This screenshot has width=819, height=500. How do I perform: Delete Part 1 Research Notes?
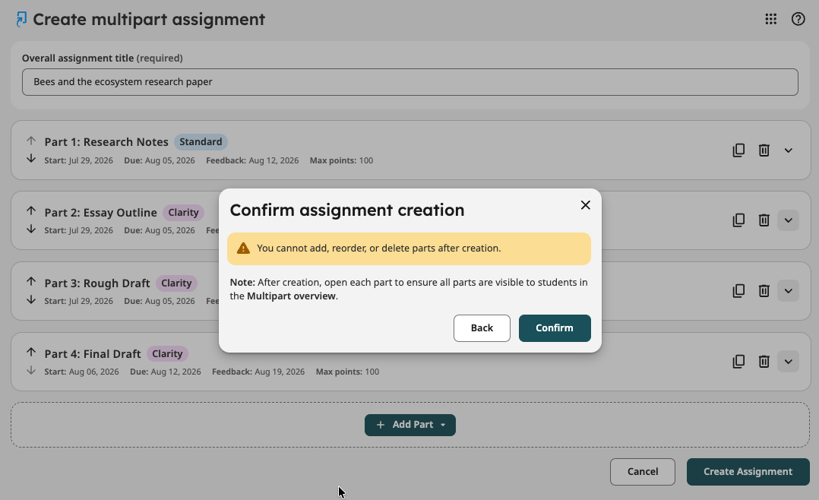coord(764,150)
